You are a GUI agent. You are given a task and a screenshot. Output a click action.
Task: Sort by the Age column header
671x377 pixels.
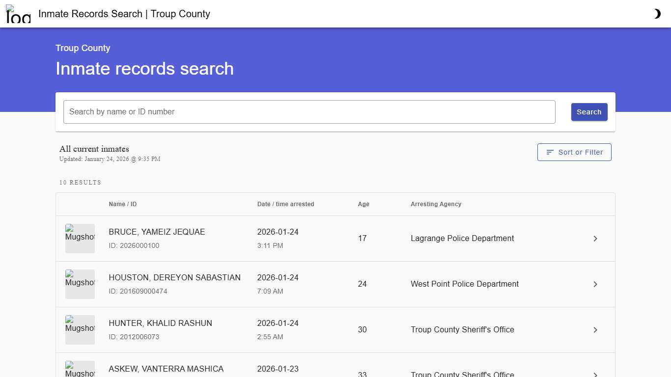click(x=363, y=204)
